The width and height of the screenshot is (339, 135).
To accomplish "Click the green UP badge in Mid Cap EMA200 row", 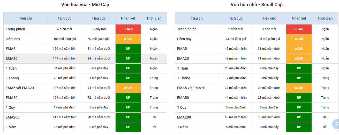I will click(x=128, y=117).
